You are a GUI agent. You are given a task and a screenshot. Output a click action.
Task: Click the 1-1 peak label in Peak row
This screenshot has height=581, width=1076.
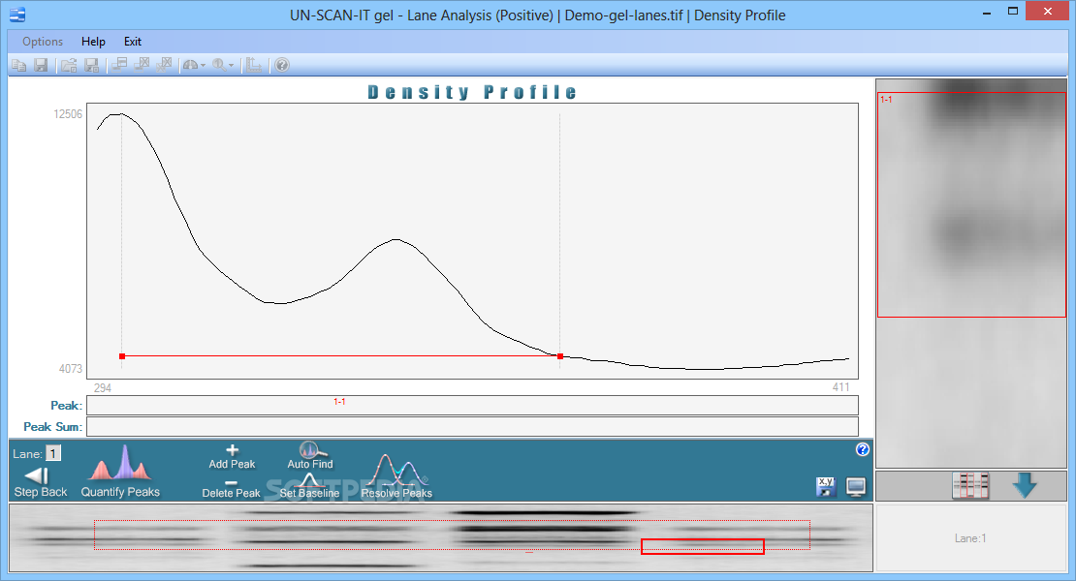pos(339,402)
